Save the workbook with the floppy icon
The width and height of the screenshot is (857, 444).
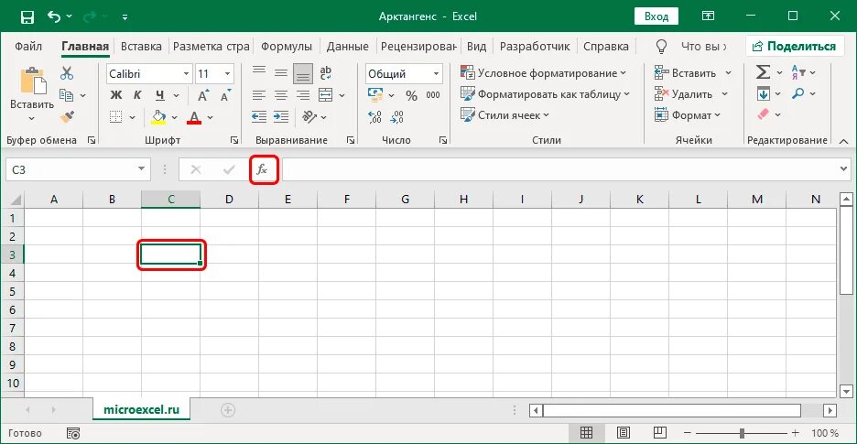click(x=27, y=17)
